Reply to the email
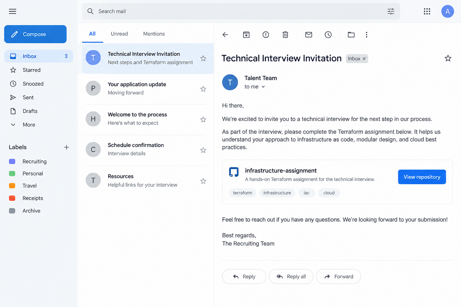Image resolution: width=461 pixels, height=307 pixels. pyautogui.click(x=244, y=276)
